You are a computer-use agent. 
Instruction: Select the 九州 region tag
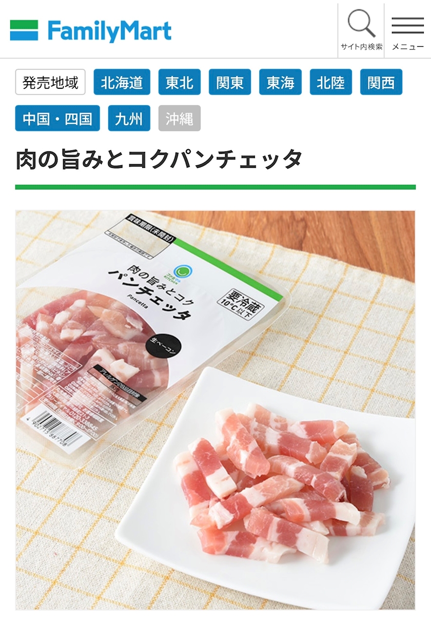click(x=129, y=119)
